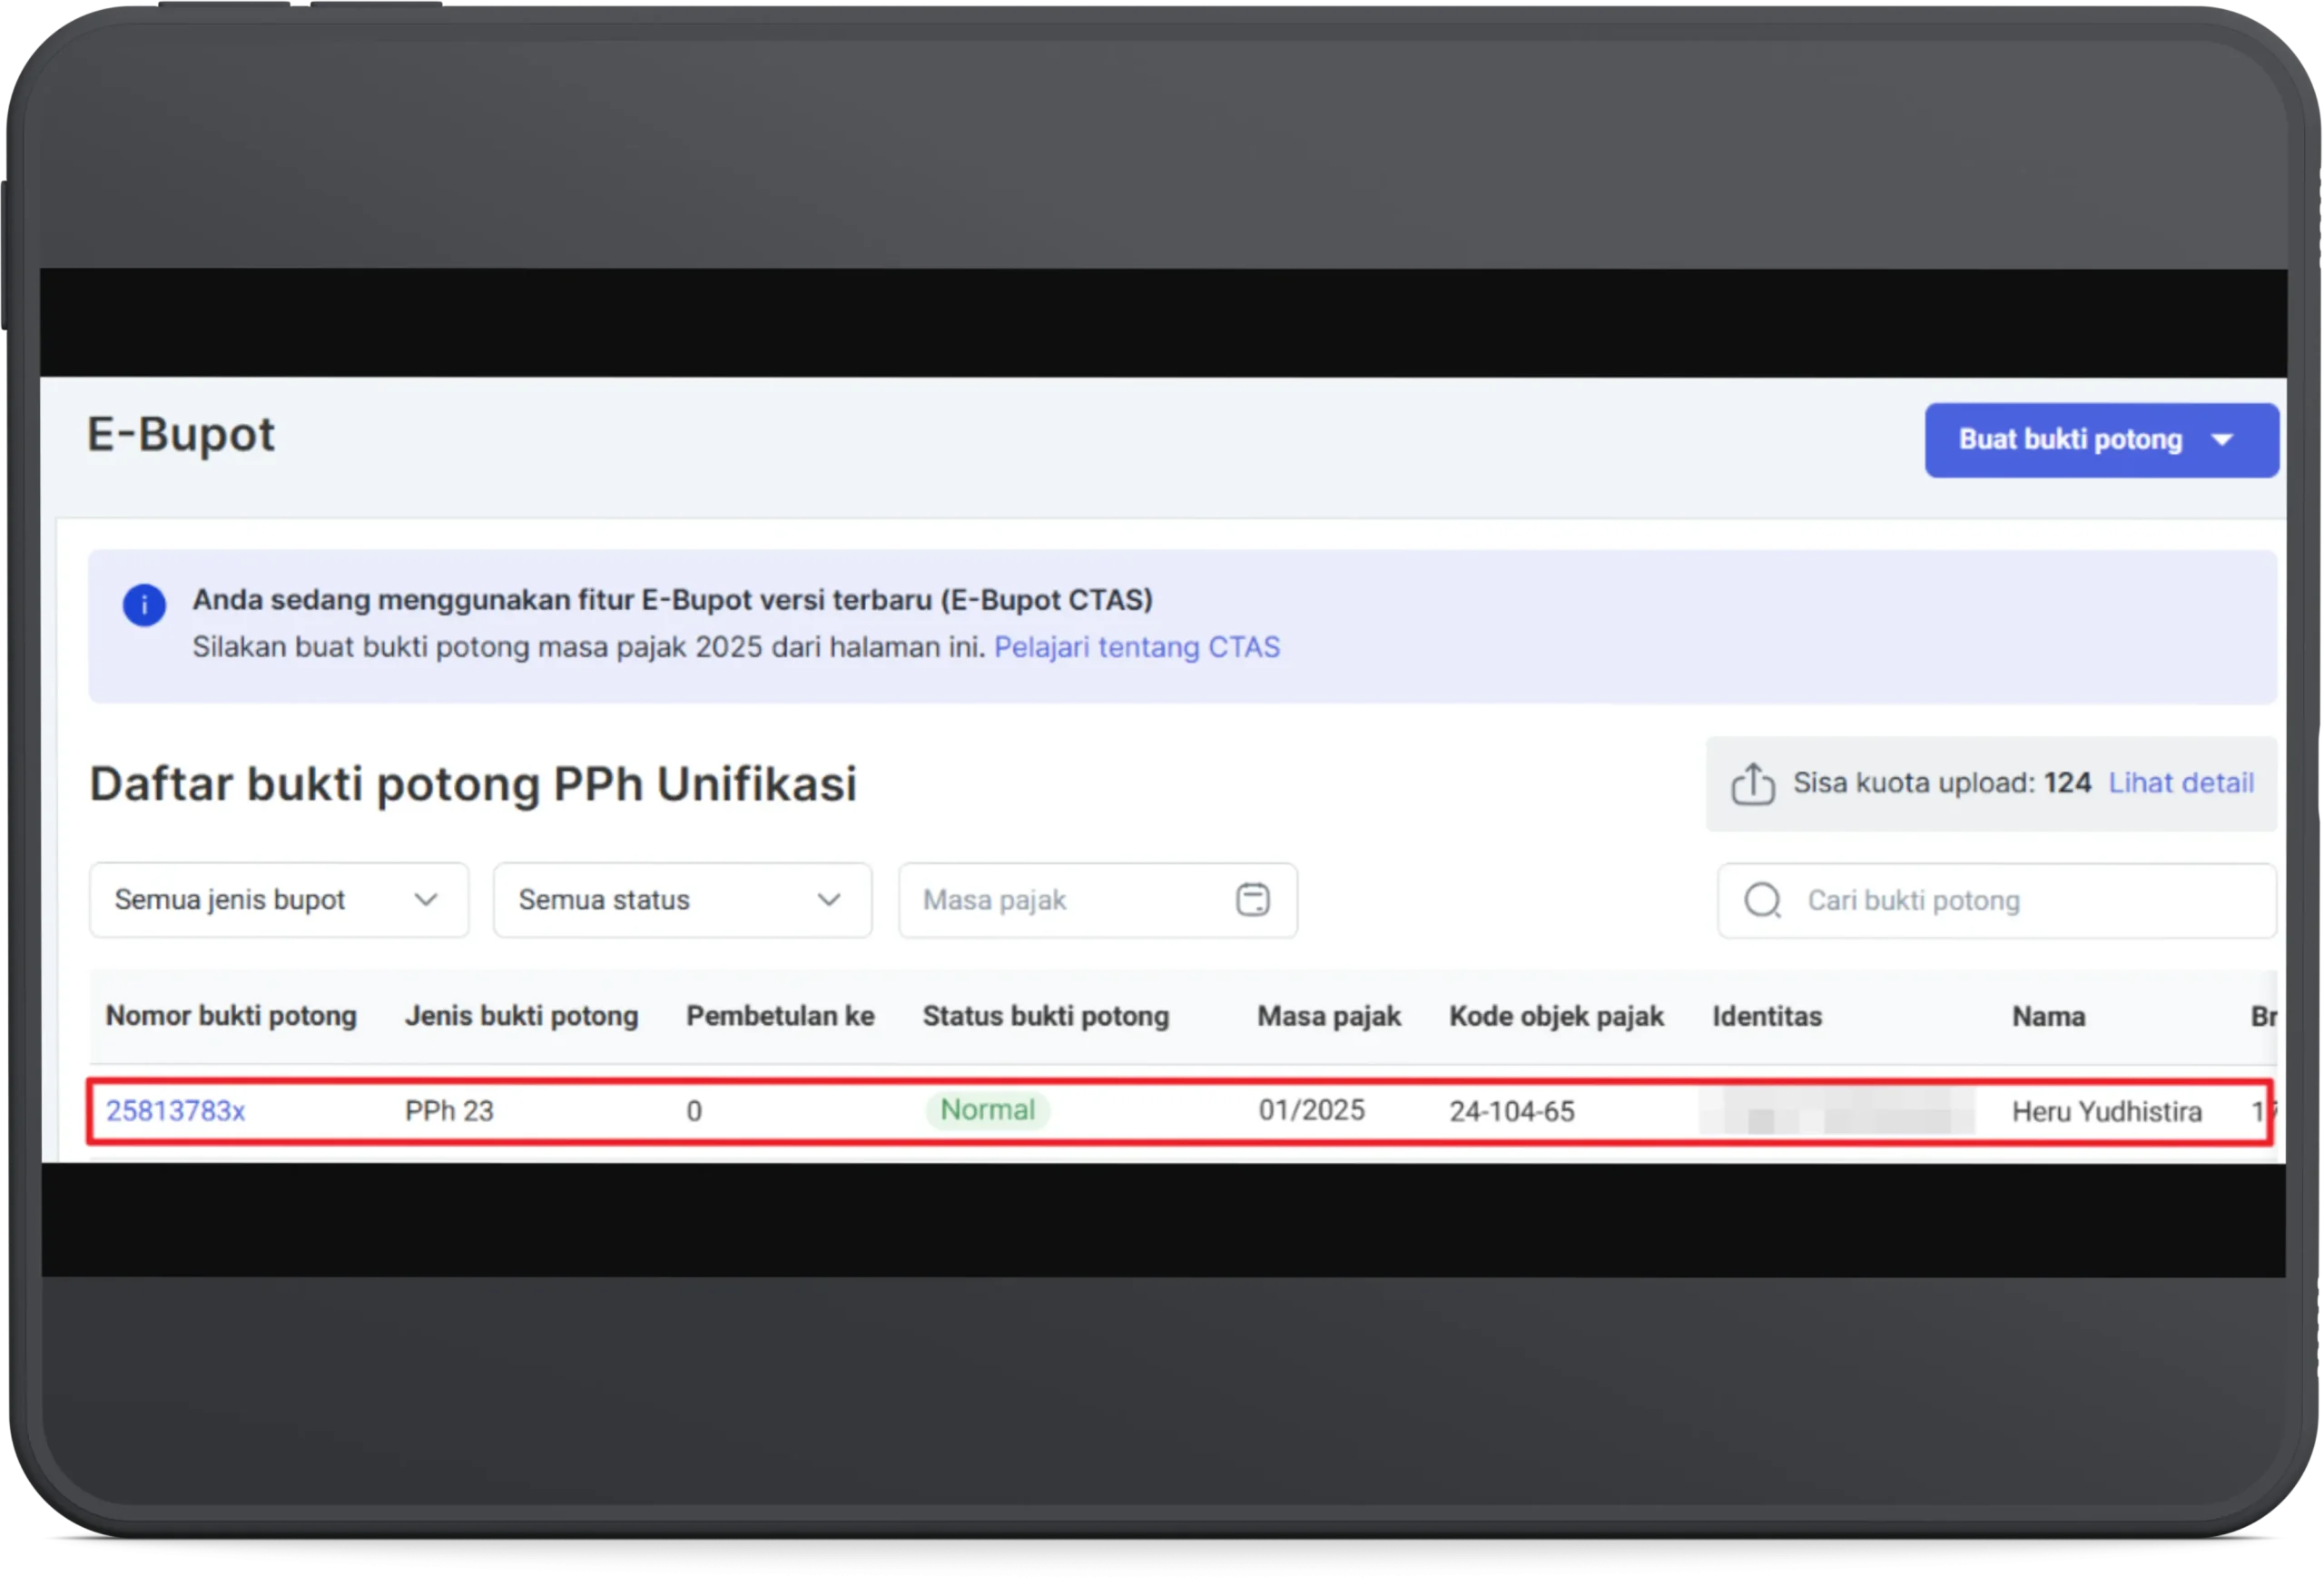Expand the Semua status dropdown
Viewport: 2324px width, 1586px height.
click(682, 899)
